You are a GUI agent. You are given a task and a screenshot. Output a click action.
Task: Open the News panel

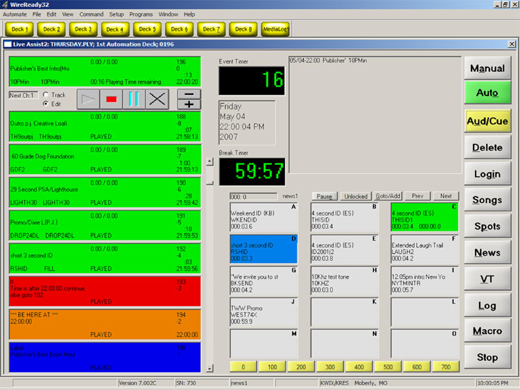coord(487,252)
